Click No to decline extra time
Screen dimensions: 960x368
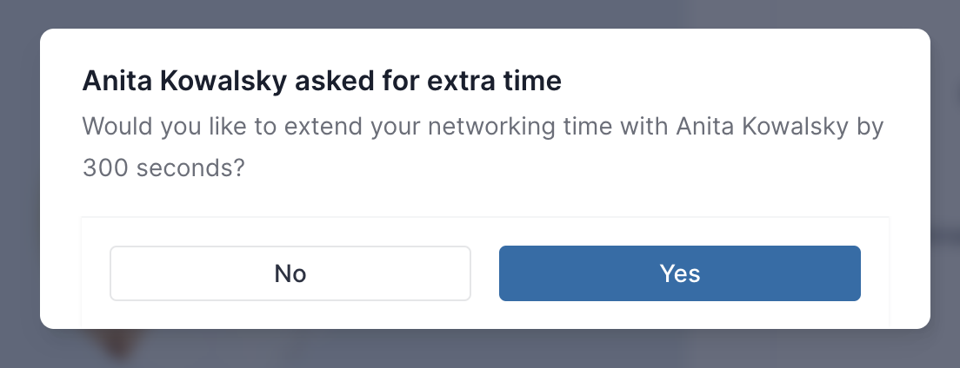(x=290, y=273)
